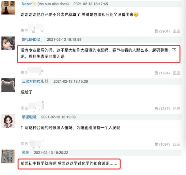Click the upside-down smiley emoji in Nazar's comment
The height and width of the screenshot is (175, 186).
click(136, 14)
